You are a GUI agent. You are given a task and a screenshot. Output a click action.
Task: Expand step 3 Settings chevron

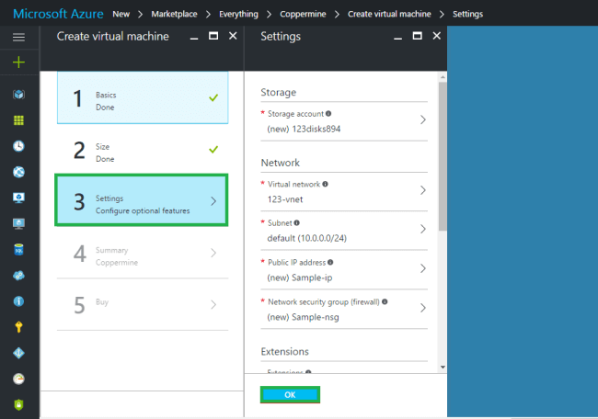click(x=213, y=201)
